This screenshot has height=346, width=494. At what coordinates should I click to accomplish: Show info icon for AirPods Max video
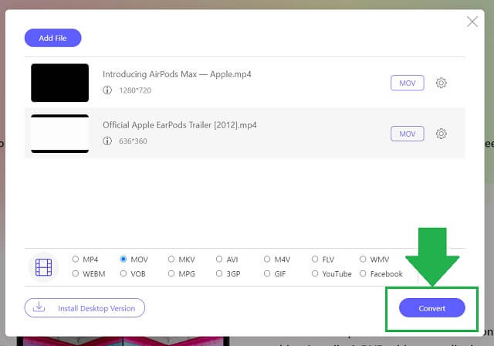click(107, 90)
